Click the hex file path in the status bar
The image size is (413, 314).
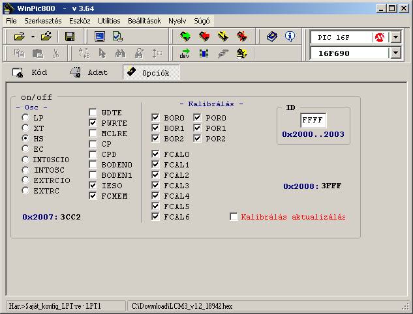tap(182, 306)
